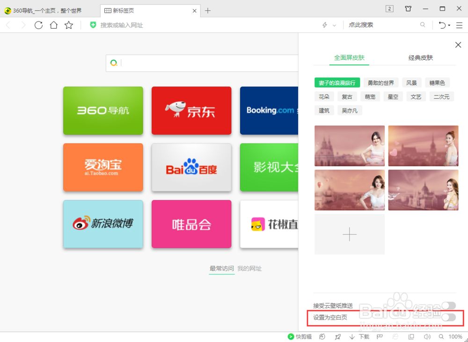Click the green security shield icon

tap(93, 25)
